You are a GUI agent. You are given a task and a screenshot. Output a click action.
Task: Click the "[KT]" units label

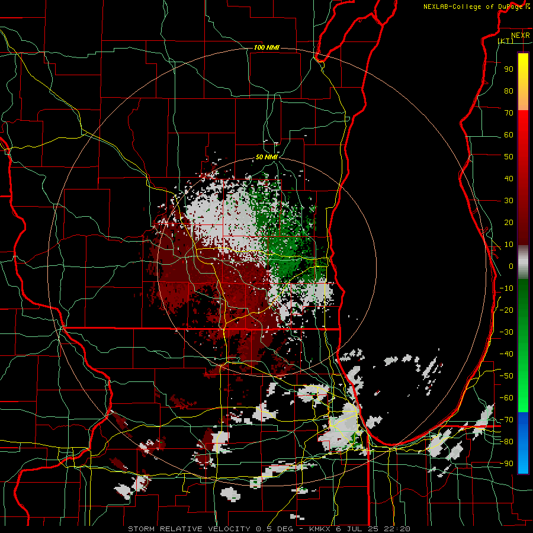pos(506,41)
